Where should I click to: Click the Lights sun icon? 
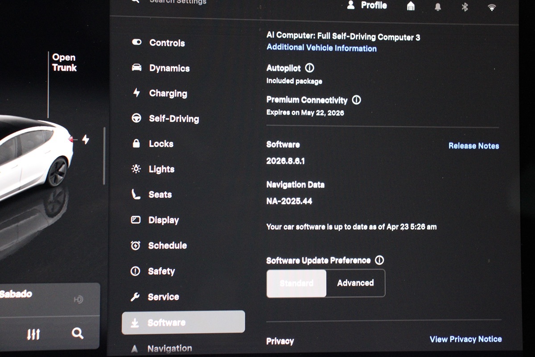tap(136, 169)
